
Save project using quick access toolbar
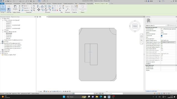pos(8,1)
